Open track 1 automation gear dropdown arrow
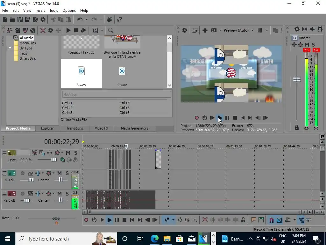Image resolution: width=326 pixels, height=245 pixels. 62,153
